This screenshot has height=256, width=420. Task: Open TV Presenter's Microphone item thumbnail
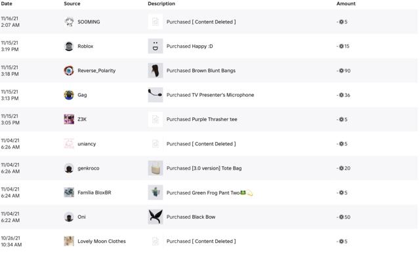[x=156, y=95]
